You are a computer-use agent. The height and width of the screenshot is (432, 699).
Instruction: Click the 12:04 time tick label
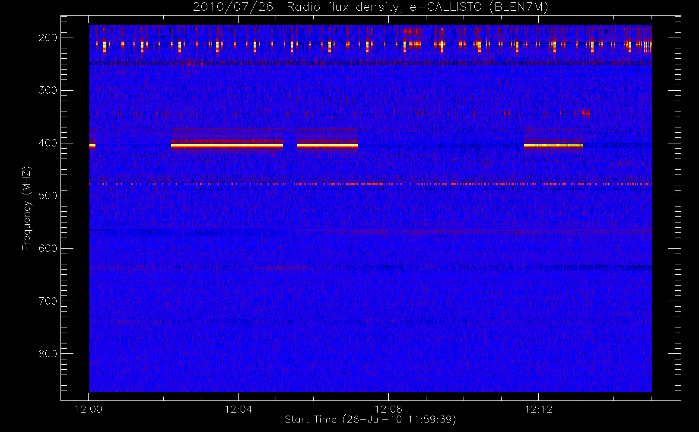pos(238,409)
